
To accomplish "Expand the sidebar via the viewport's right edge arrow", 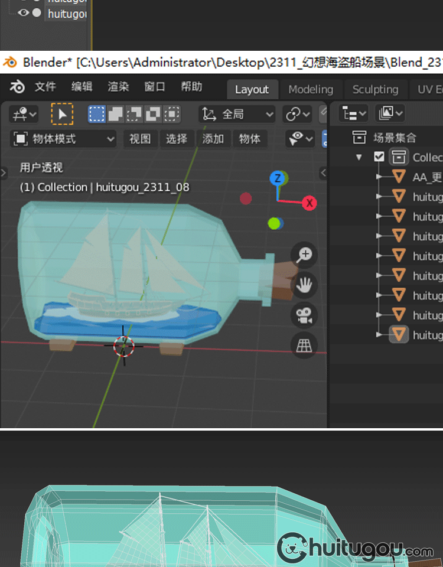I will (324, 173).
